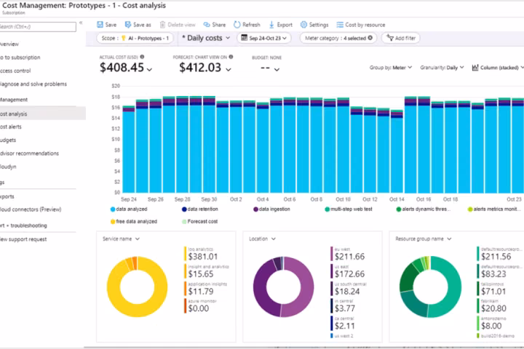Open the Share toolbar option
The width and height of the screenshot is (524, 349).
coord(215,25)
